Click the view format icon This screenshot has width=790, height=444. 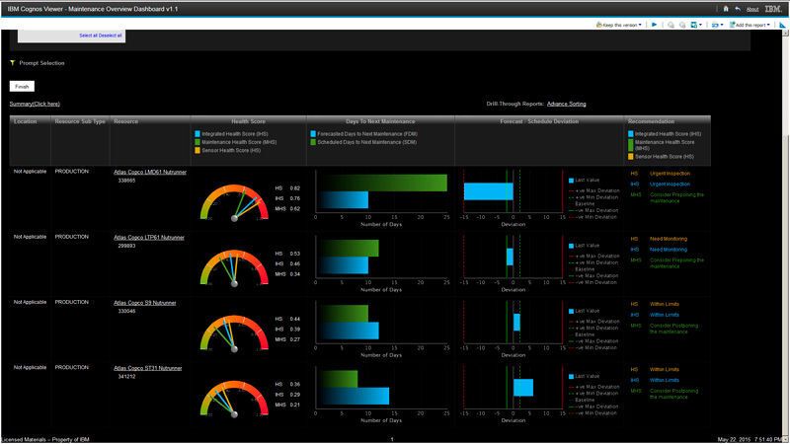tap(714, 26)
